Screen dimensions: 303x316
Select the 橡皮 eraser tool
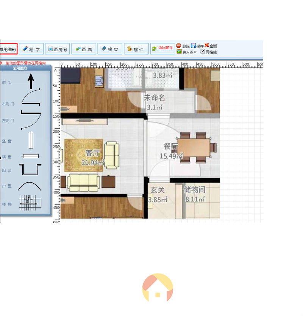(x=110, y=49)
